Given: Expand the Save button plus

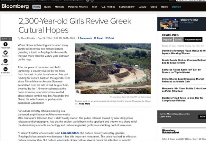Looking at the screenshot, I should 10,39.
